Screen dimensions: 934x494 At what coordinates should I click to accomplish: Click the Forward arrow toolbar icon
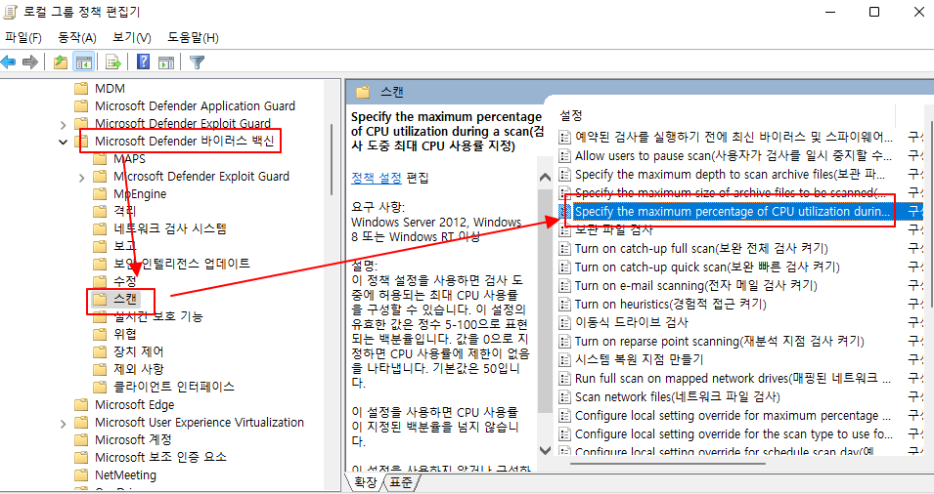(29, 62)
